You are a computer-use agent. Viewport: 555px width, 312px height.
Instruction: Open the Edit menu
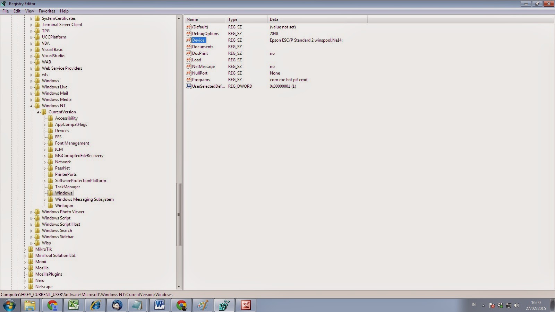pyautogui.click(x=17, y=11)
